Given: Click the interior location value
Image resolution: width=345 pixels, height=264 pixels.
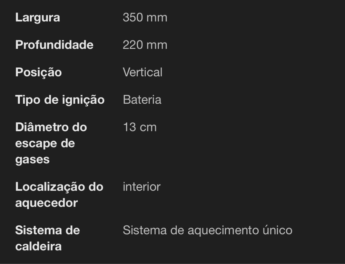Looking at the screenshot, I should (x=142, y=187).
